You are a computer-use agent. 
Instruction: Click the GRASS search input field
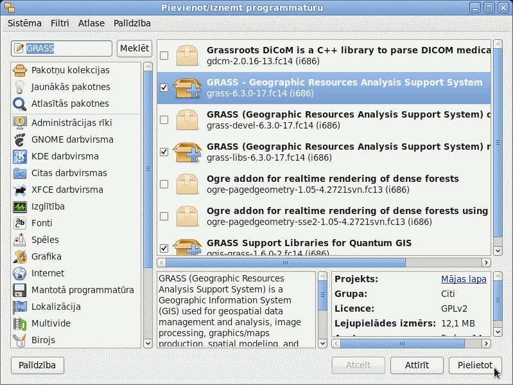tap(62, 48)
